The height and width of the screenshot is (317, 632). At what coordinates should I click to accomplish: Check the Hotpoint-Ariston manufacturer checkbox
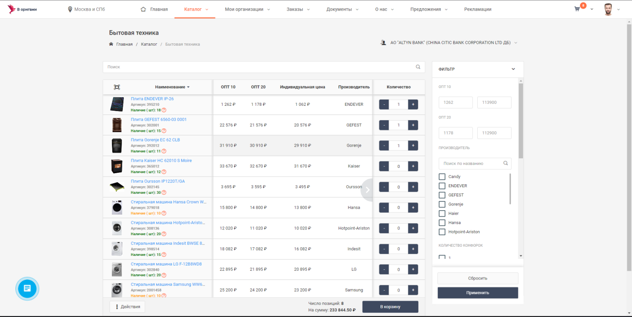click(x=442, y=232)
